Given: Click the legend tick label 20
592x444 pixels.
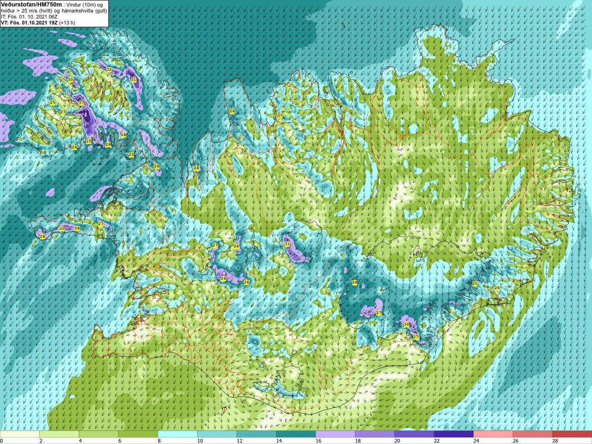Looking at the screenshot, I should coord(397,441).
